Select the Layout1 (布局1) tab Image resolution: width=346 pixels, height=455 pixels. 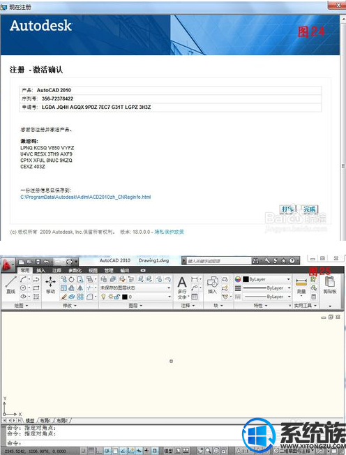coord(45,420)
